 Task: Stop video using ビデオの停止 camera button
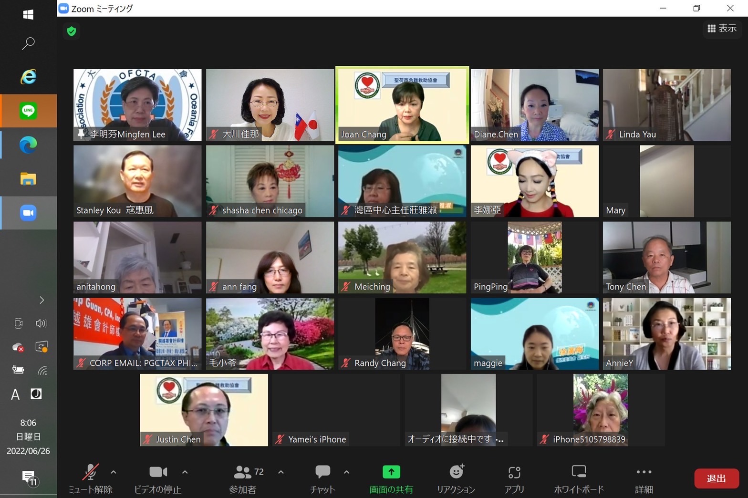click(158, 478)
